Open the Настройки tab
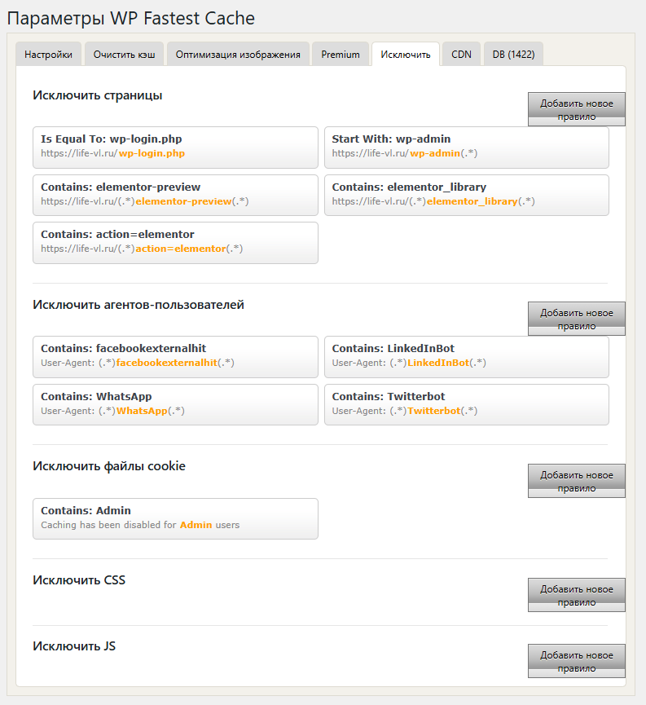The image size is (646, 705). click(49, 54)
